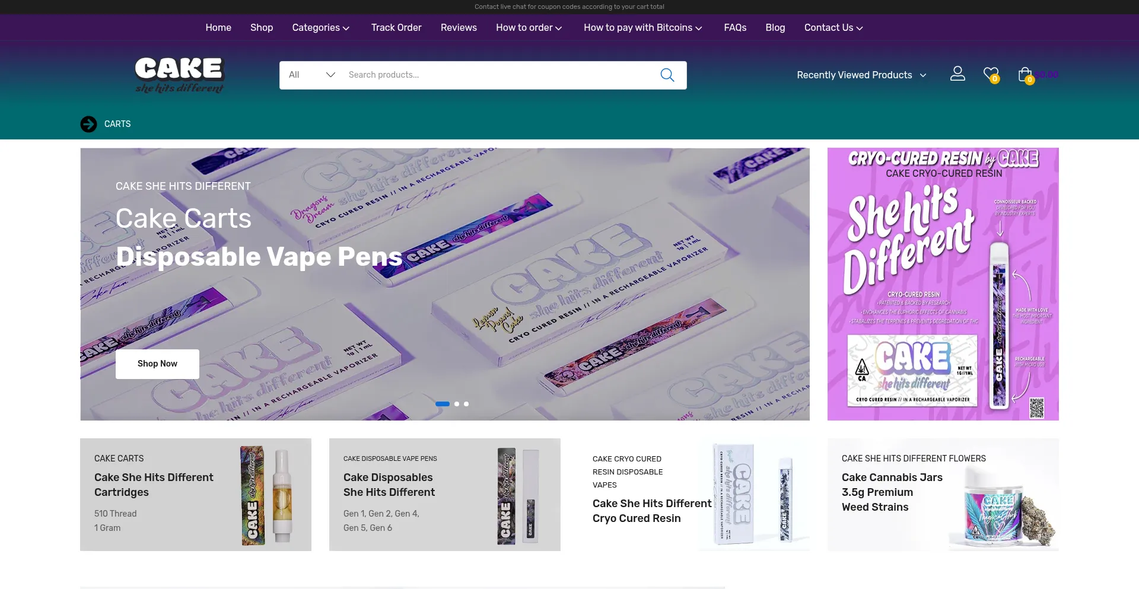Click the black arrow icon beside CARTS
The image size is (1139, 589).
(88, 124)
